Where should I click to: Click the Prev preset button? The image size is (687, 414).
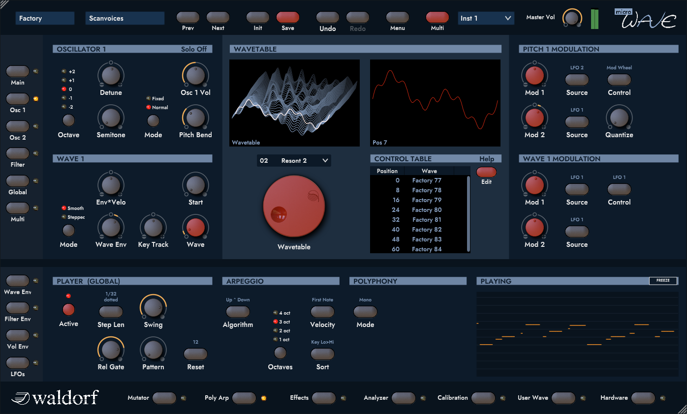[188, 18]
